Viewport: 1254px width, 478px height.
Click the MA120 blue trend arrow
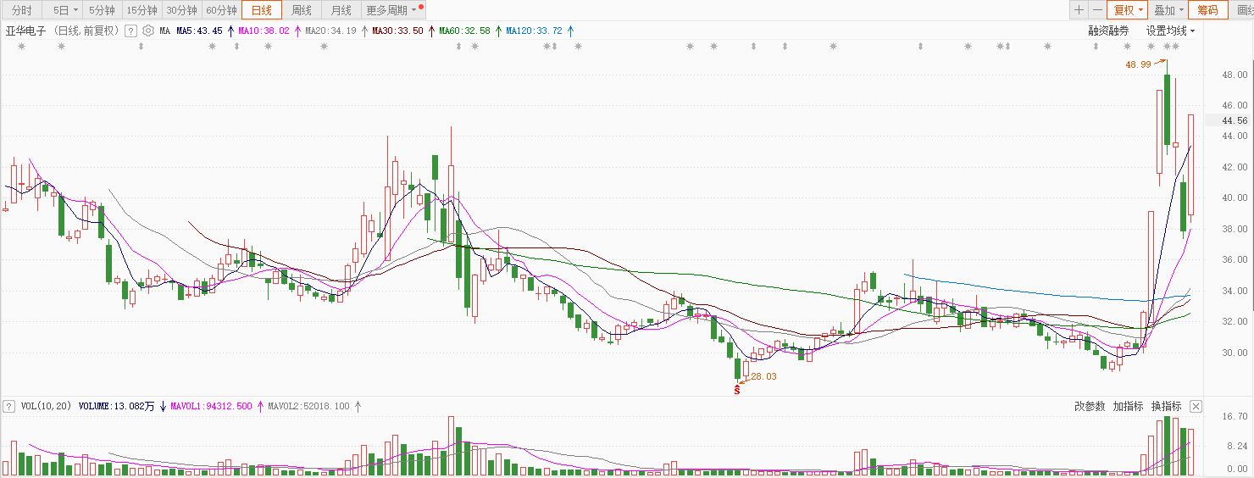tap(570, 31)
